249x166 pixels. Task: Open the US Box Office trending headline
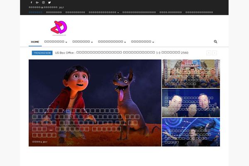pyautogui.click(x=122, y=53)
